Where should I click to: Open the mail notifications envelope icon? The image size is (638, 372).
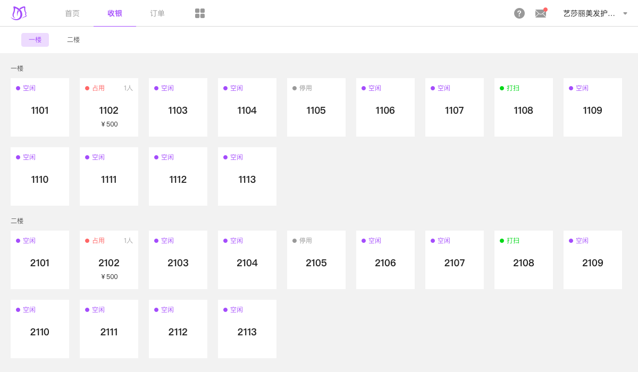pyautogui.click(x=541, y=13)
